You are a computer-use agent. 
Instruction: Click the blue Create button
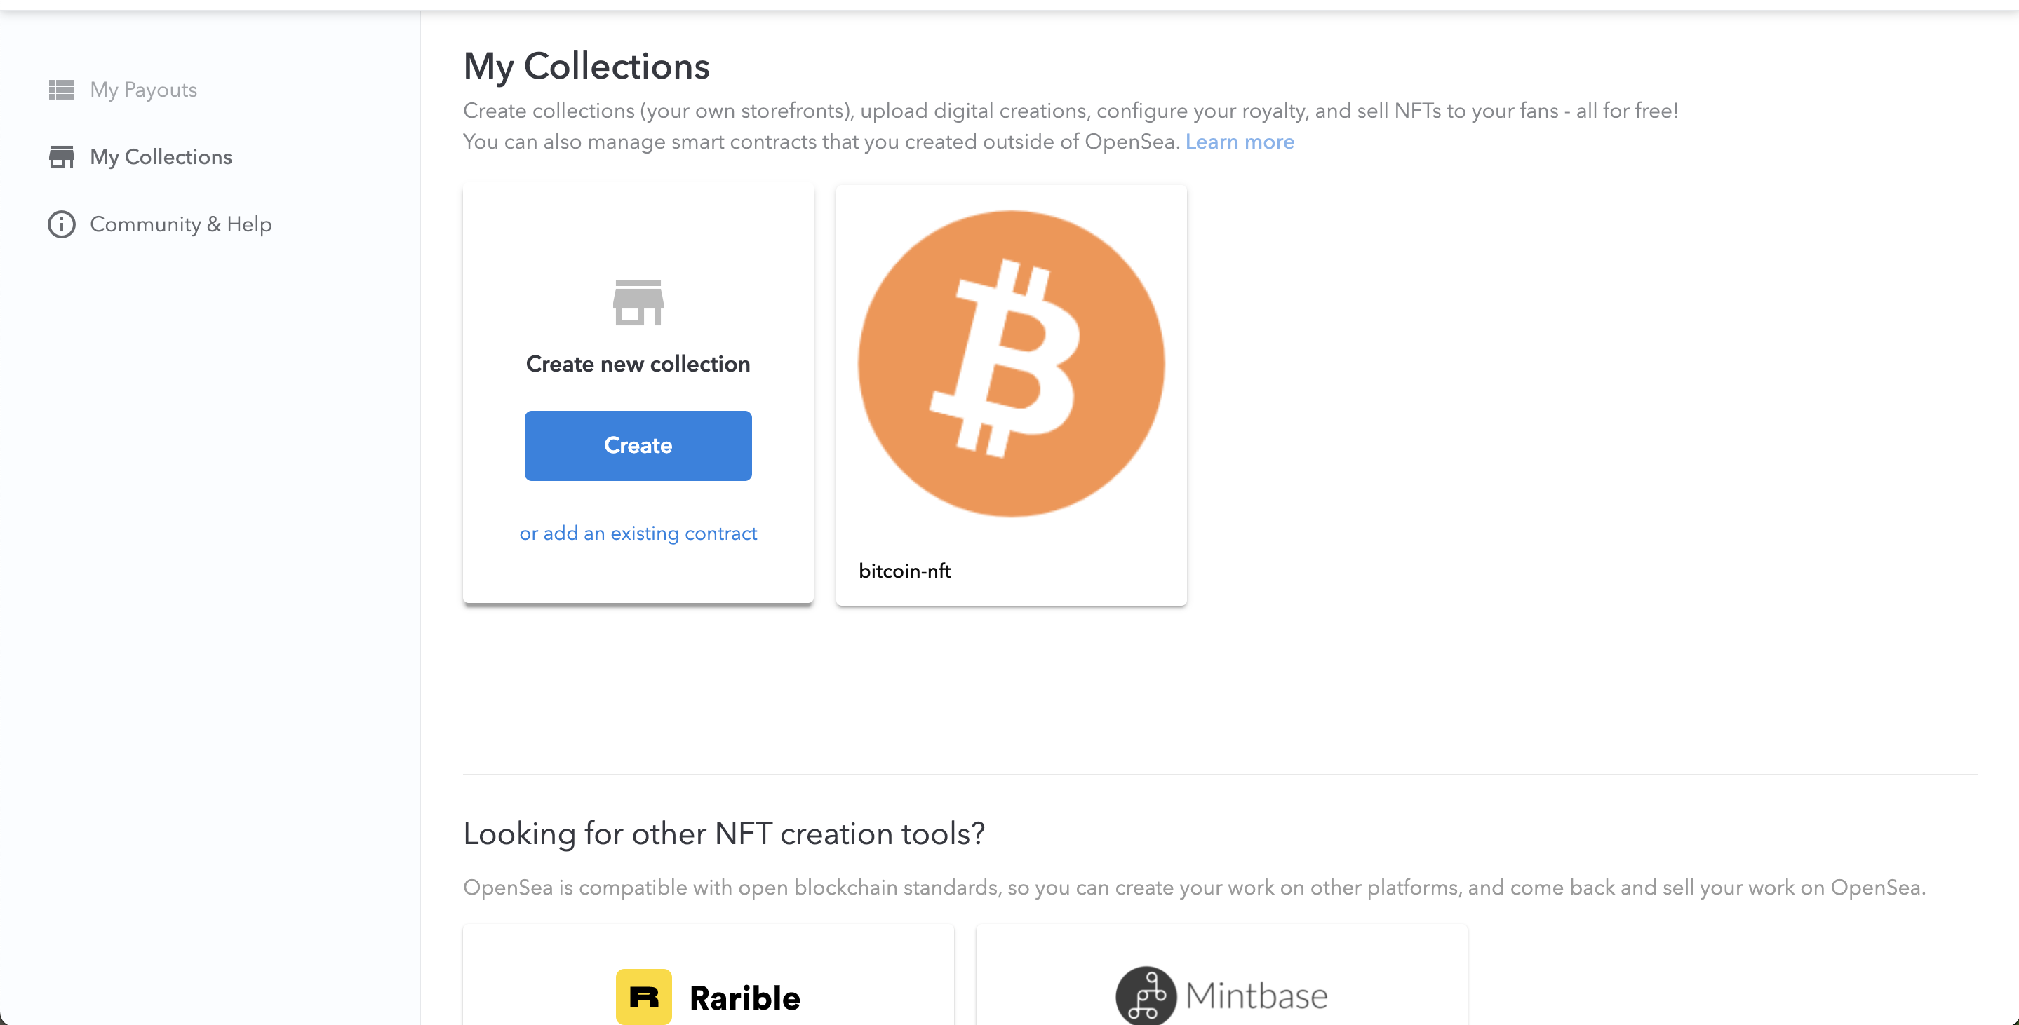pos(638,446)
